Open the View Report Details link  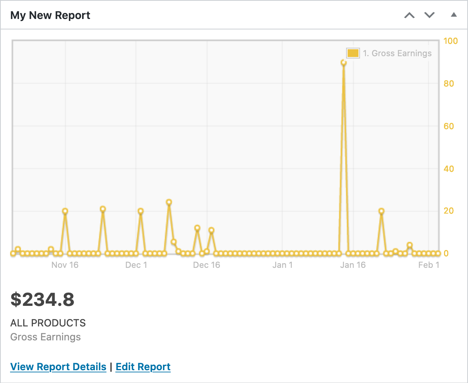58,367
